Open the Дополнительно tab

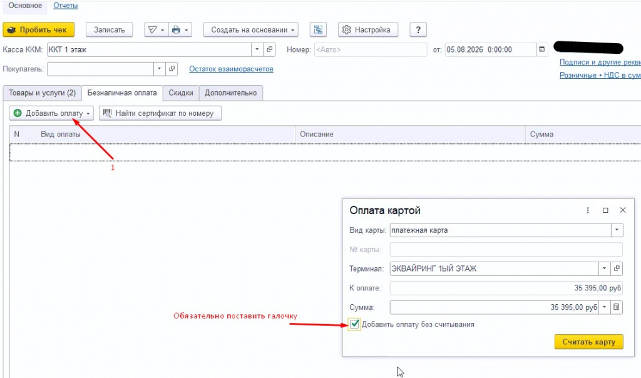point(230,93)
